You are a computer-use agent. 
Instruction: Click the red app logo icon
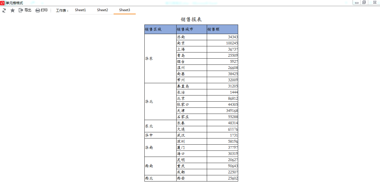[x=3, y=3]
